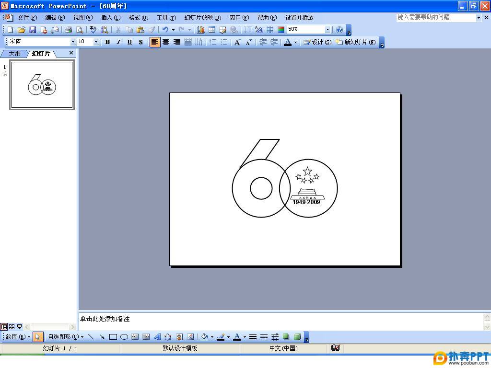
Task: Open dash style options
Action: coord(264,337)
